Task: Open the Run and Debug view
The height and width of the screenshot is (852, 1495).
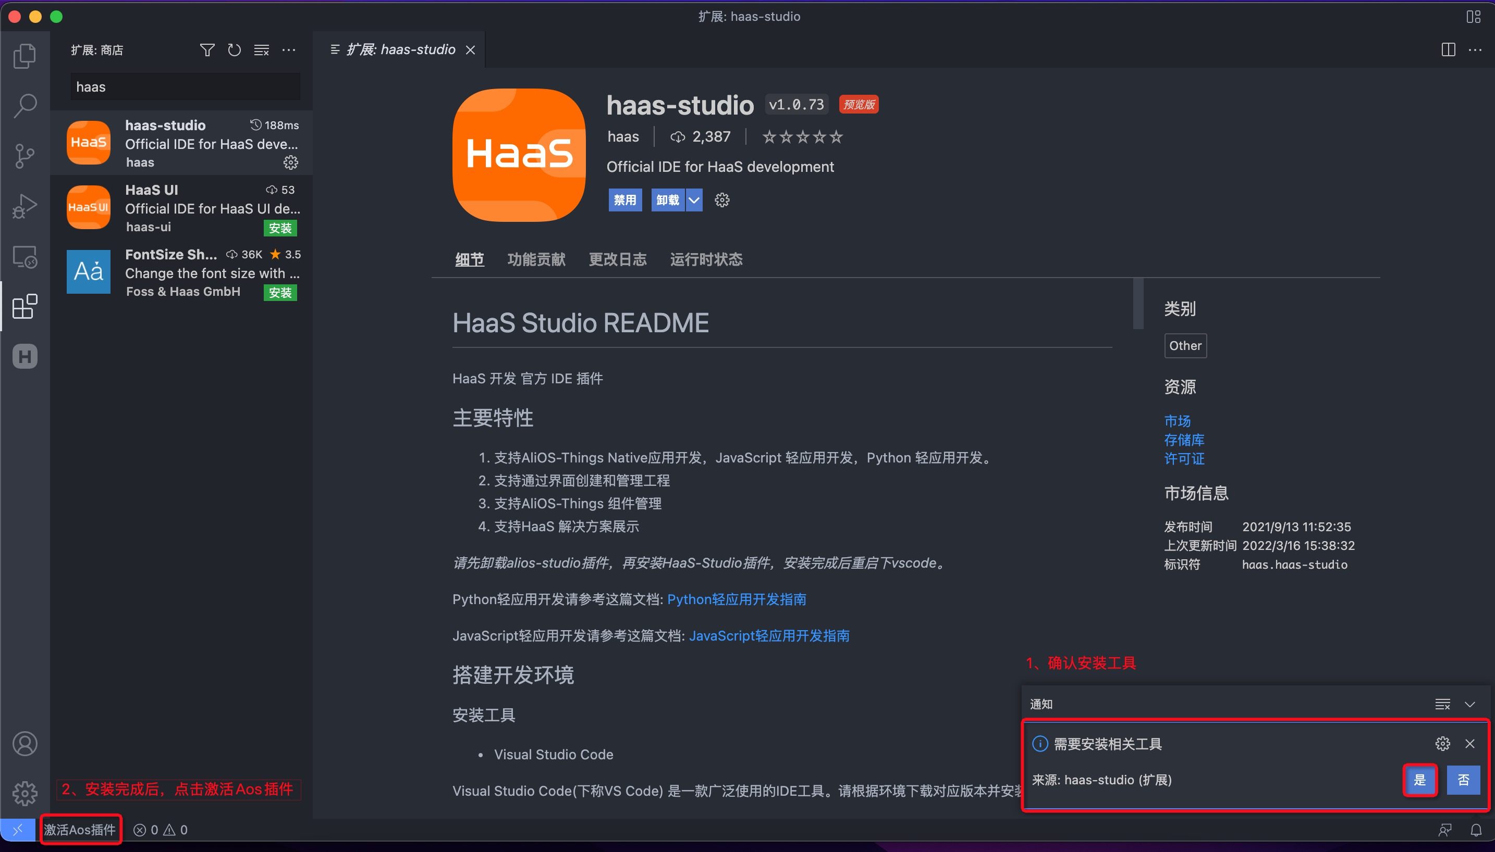Action: (24, 206)
